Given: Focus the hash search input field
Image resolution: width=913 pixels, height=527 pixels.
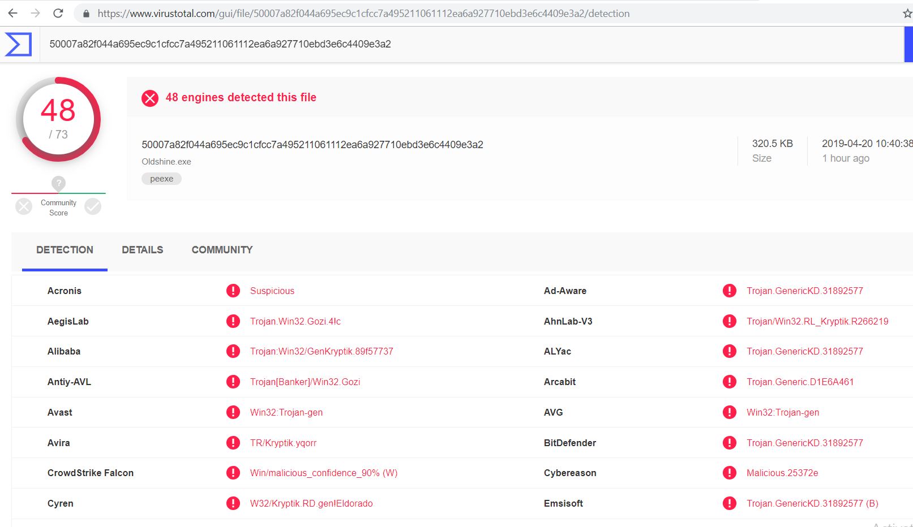Looking at the screenshot, I should (x=471, y=44).
